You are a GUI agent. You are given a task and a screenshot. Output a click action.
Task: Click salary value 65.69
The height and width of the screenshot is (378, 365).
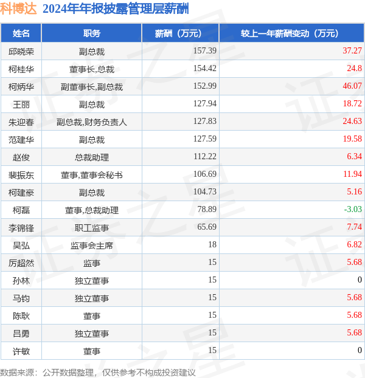click(207, 227)
